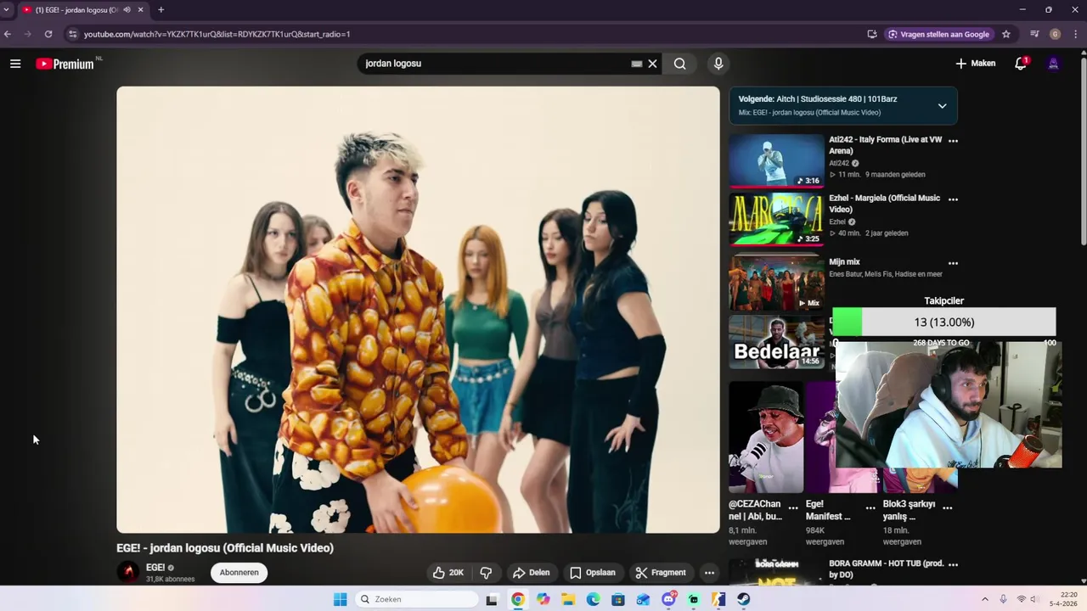Open options for Blok3 şarkıyı video
Screen dimensions: 1087x611
coord(948,508)
